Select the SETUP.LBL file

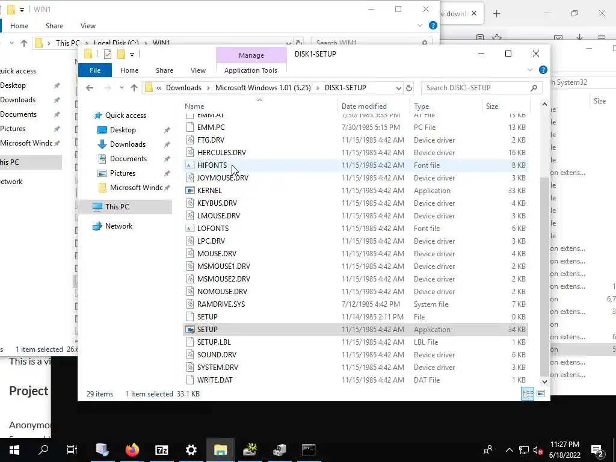tap(214, 342)
